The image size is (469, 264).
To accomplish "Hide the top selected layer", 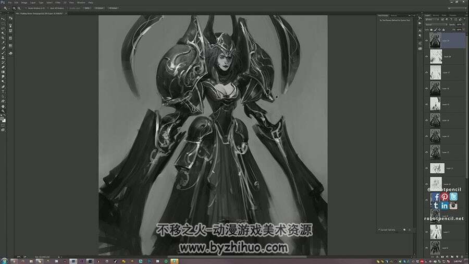I will 427,40.
